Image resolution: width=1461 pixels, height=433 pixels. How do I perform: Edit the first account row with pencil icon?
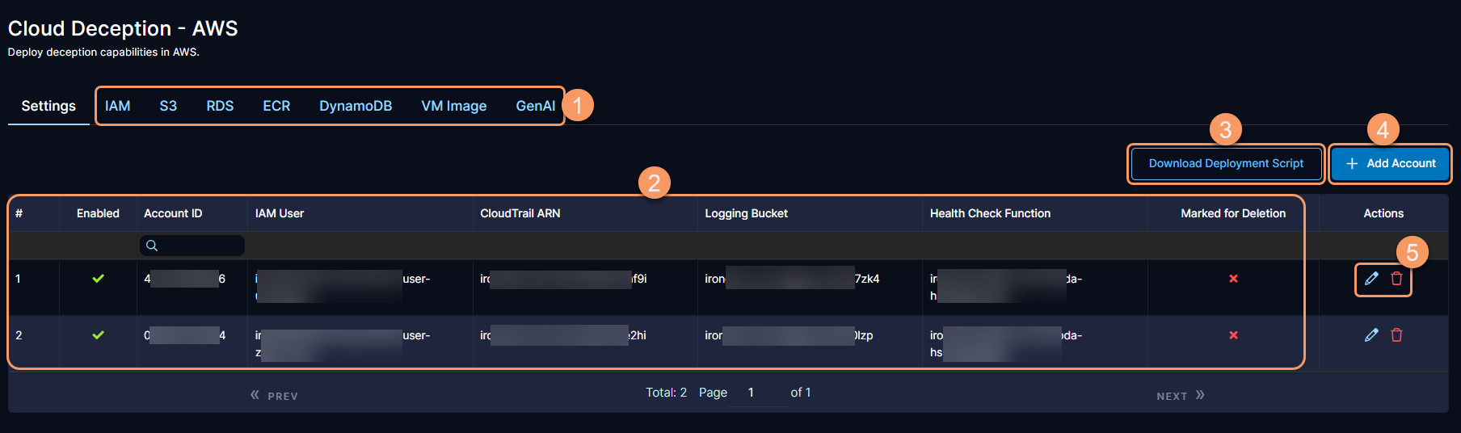pyautogui.click(x=1371, y=279)
